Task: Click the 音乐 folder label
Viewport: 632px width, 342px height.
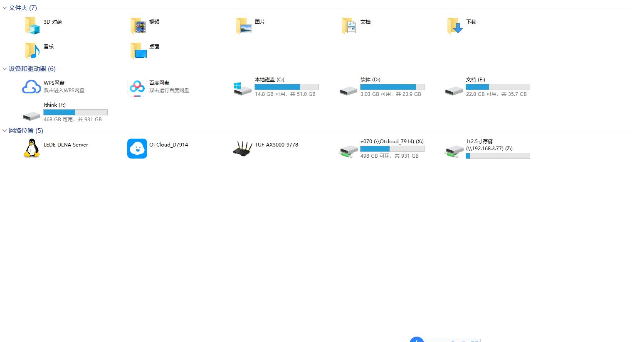Action: 49,47
